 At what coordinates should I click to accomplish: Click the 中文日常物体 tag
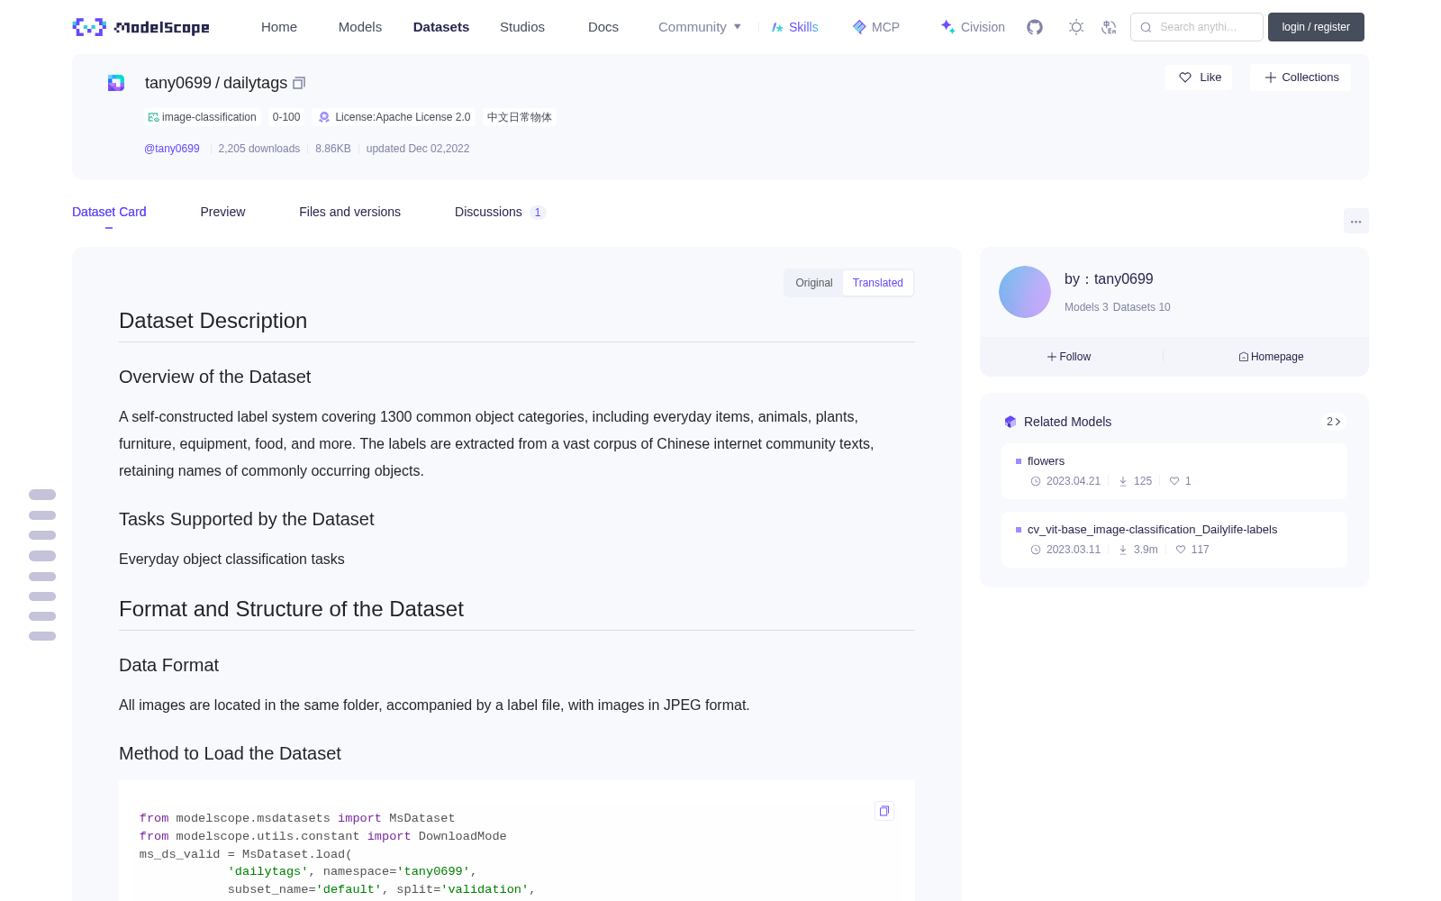tap(520, 117)
